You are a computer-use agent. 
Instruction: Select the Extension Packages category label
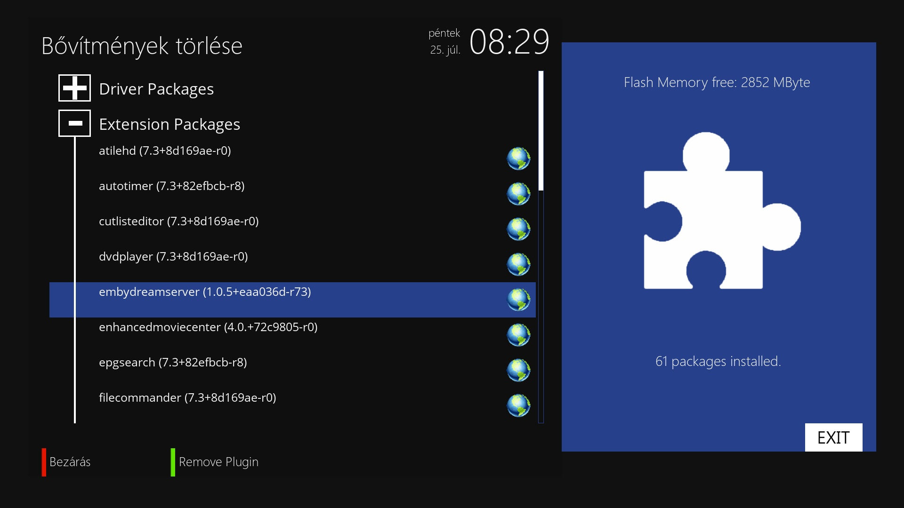pos(169,124)
